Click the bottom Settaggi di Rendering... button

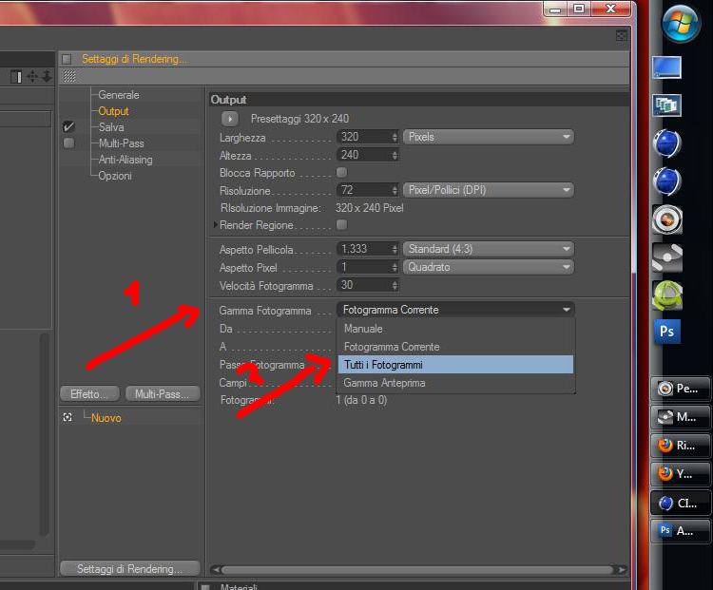[129, 569]
